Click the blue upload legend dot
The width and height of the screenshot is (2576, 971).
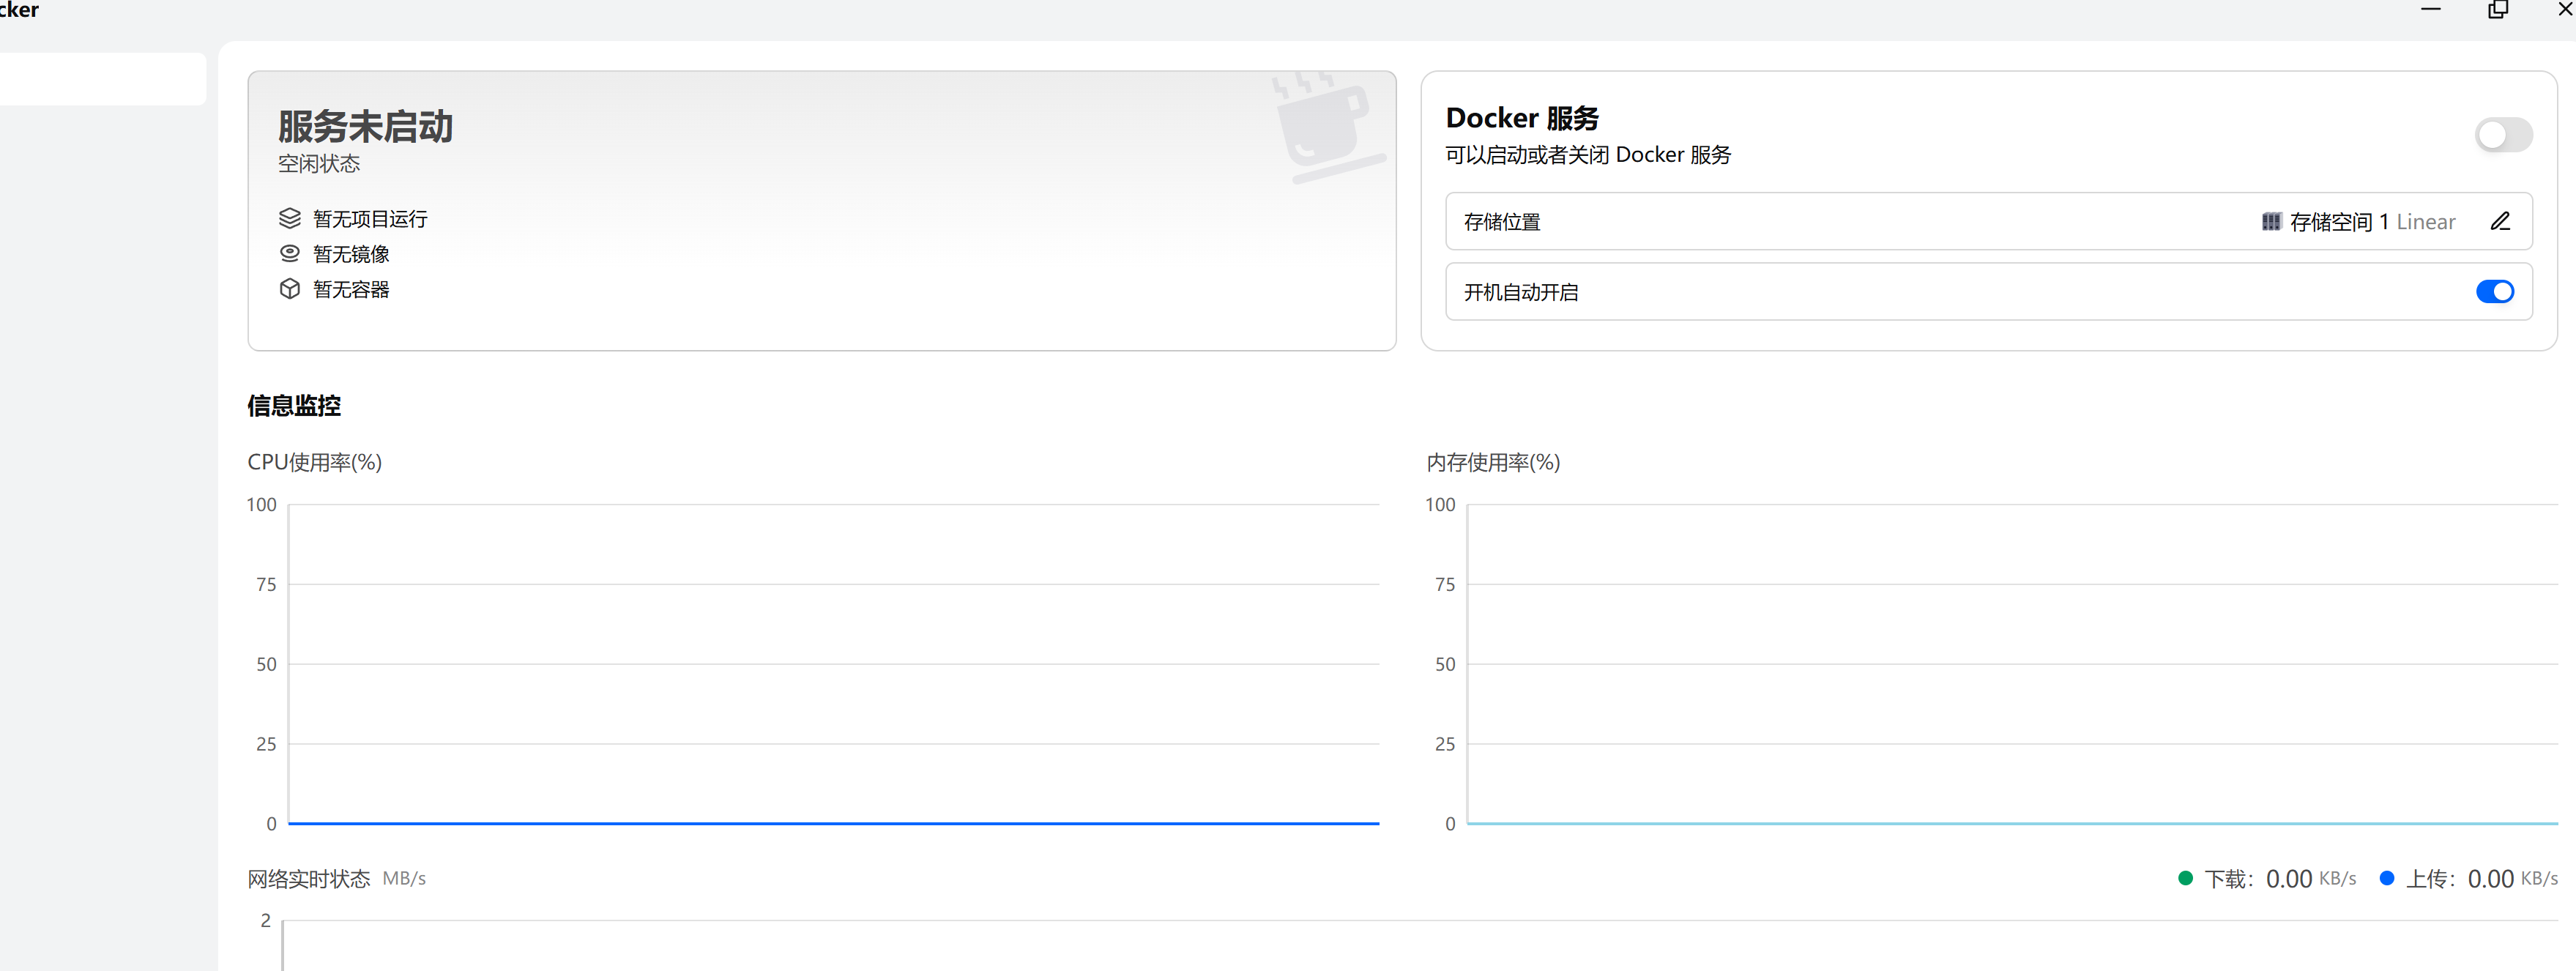click(2386, 878)
